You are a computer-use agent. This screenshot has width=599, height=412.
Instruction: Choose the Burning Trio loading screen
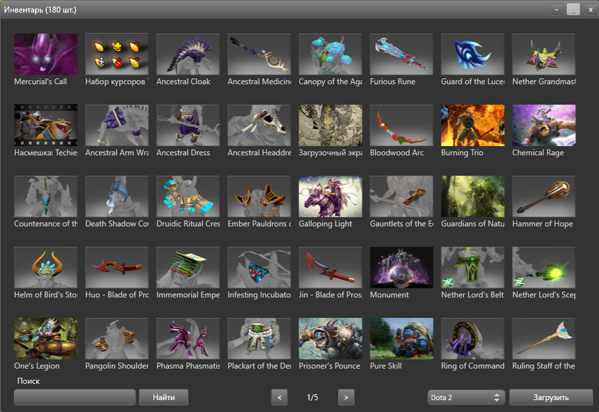(472, 125)
